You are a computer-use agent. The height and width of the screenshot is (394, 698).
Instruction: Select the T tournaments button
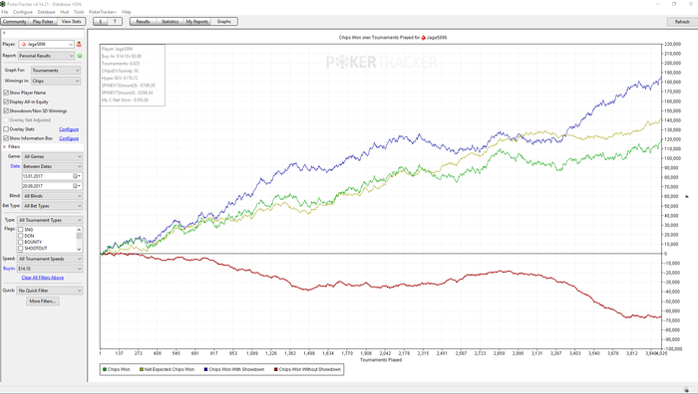115,21
